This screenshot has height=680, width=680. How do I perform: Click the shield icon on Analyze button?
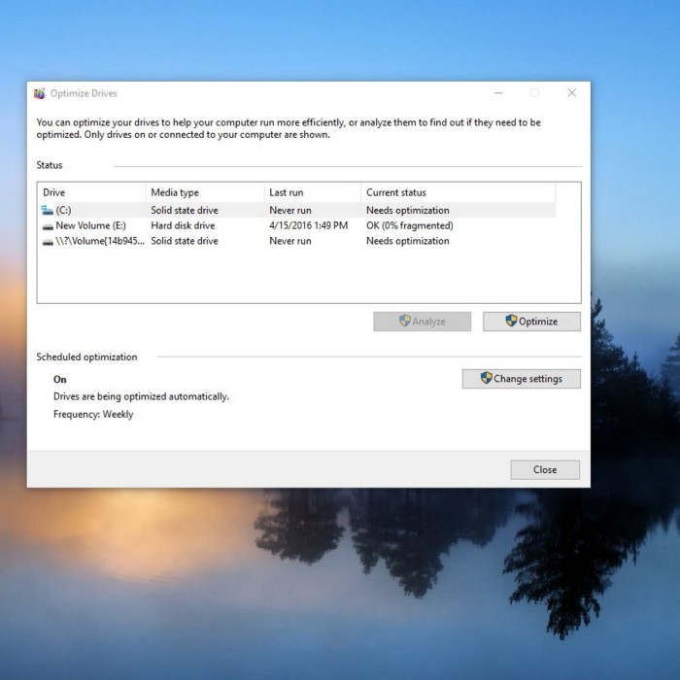coord(405,321)
